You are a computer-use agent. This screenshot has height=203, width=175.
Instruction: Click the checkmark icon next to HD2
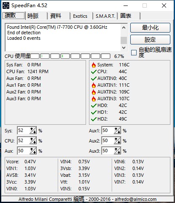tap(94, 119)
